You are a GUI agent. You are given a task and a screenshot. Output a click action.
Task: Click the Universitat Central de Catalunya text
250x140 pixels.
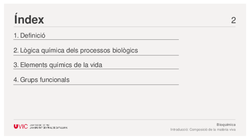[49, 128]
